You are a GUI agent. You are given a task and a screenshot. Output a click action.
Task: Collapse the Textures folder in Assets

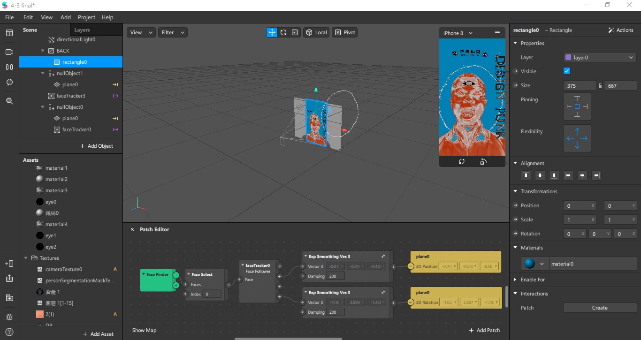coord(26,258)
